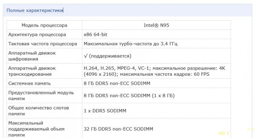The image size is (257, 138).
Task: Collapse the Полные характеристики section header
Action: [x=35, y=10]
